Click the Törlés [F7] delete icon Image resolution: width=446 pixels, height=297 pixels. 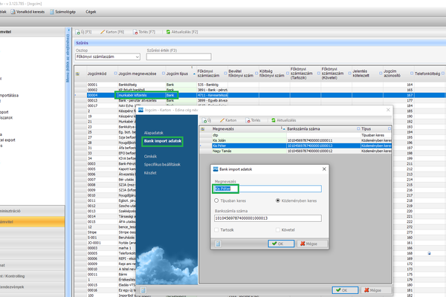click(135, 33)
